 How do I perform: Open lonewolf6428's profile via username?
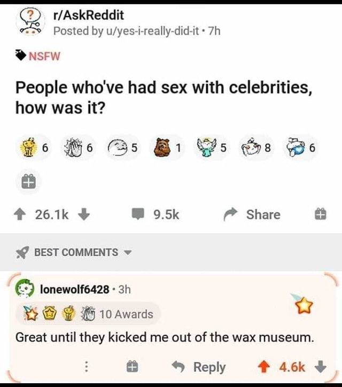74,290
